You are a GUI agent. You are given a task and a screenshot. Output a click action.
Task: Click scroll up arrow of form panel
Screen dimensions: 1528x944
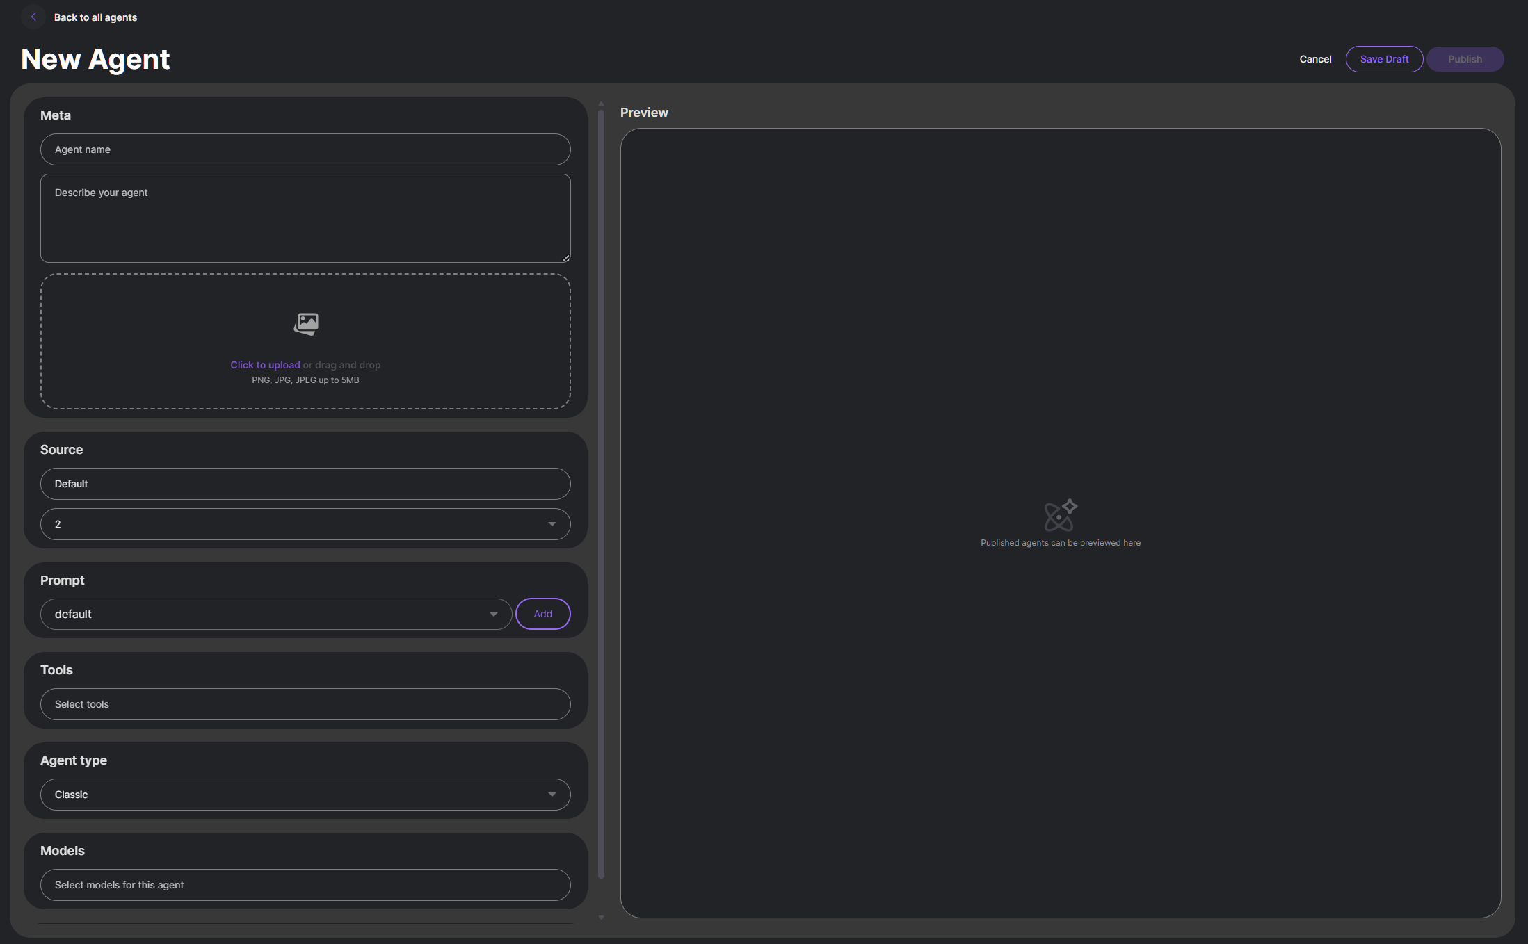point(601,104)
